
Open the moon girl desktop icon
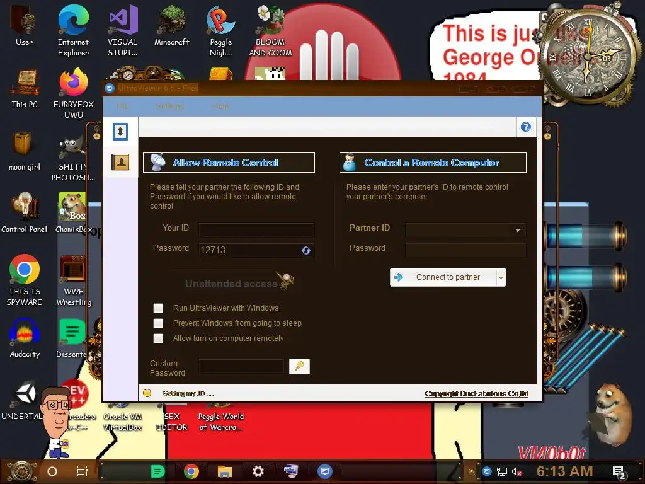pos(25,151)
